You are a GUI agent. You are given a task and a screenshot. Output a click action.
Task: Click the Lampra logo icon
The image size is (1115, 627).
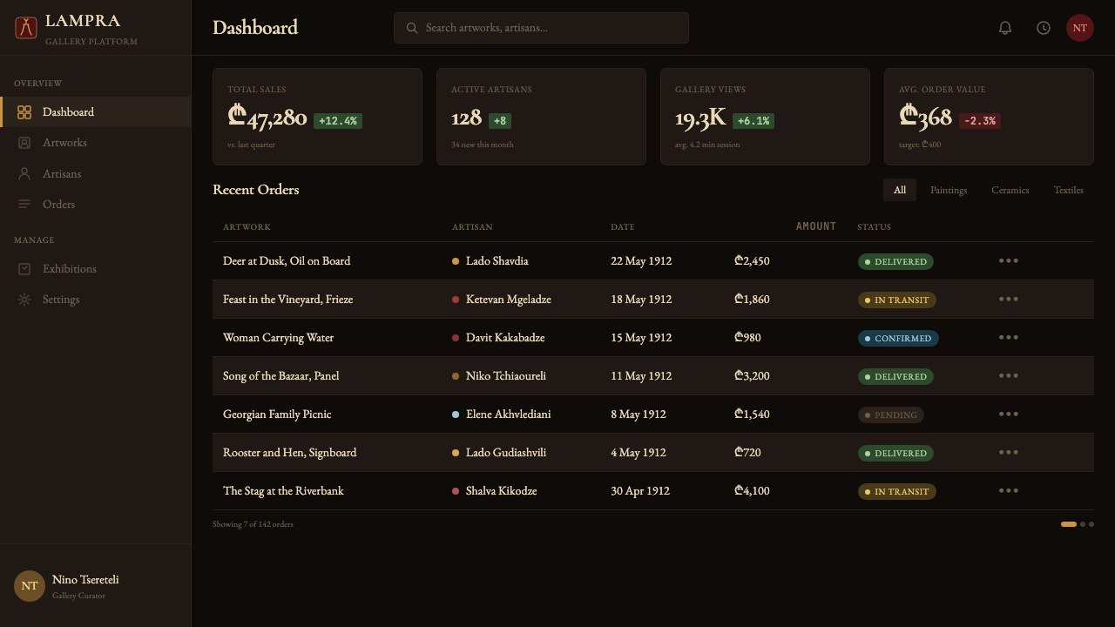pos(26,28)
